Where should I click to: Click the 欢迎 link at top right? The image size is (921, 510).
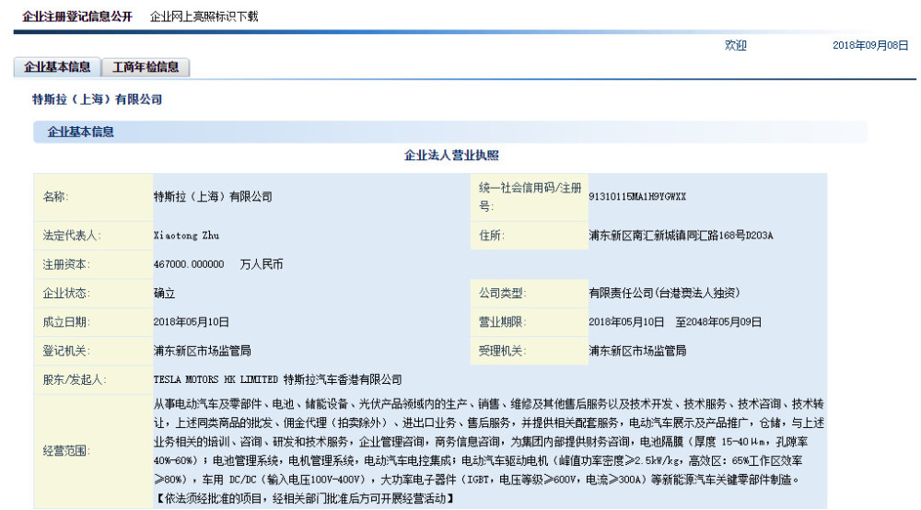[735, 45]
